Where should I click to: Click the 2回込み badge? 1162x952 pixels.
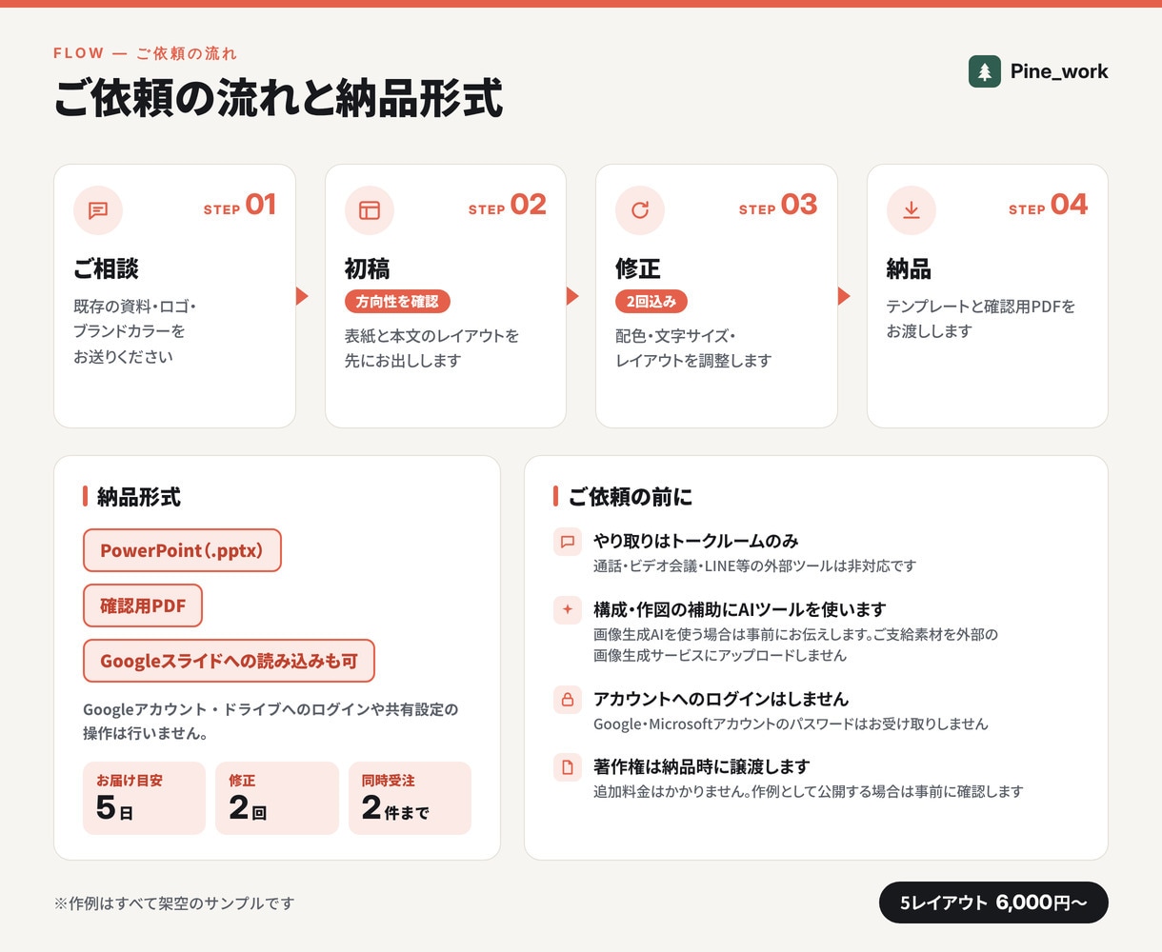click(x=651, y=302)
